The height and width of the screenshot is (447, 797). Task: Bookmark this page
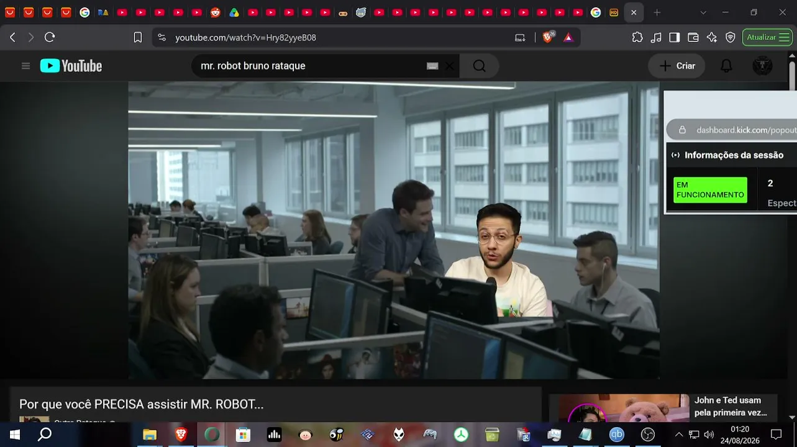[138, 37]
